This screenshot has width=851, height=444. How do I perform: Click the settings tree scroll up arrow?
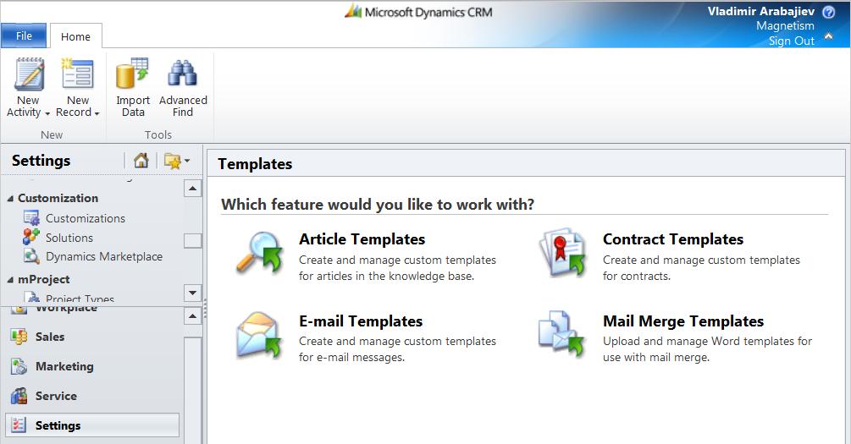click(x=193, y=188)
